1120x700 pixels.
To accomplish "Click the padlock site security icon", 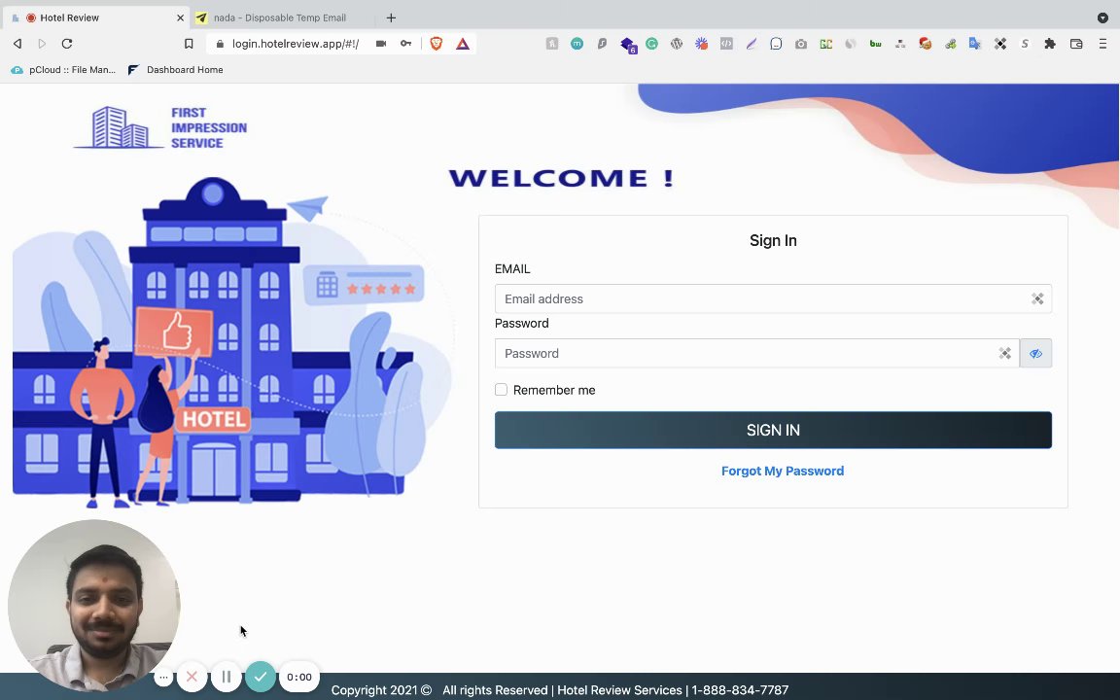I will coord(220,44).
